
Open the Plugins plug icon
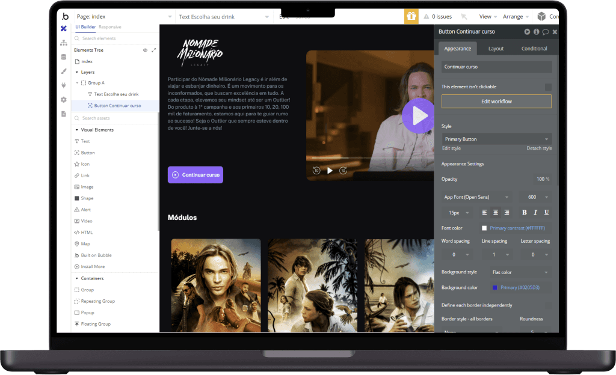(x=64, y=85)
